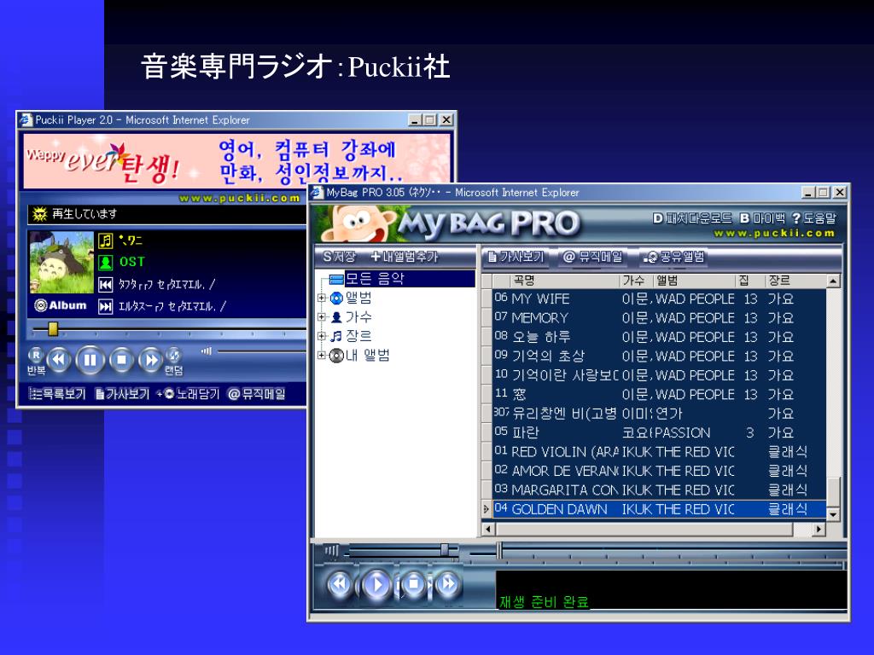Click the green artist icon next to OST

(105, 263)
